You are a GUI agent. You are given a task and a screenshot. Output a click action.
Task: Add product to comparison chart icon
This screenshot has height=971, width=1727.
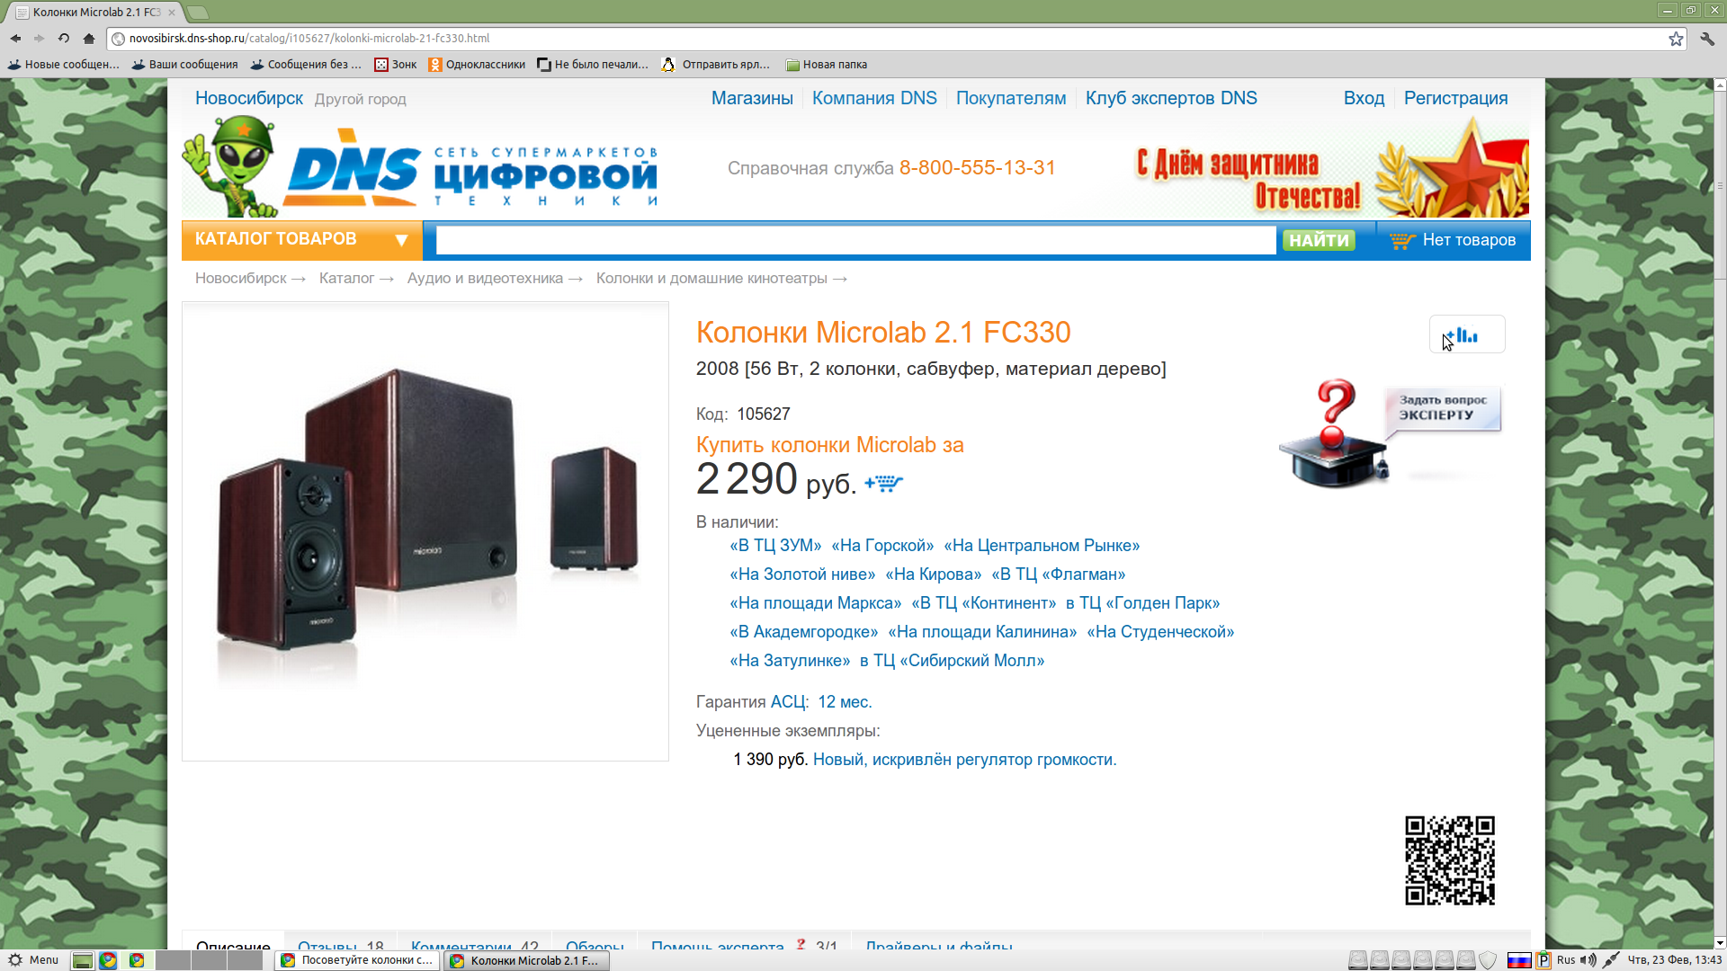1466,334
